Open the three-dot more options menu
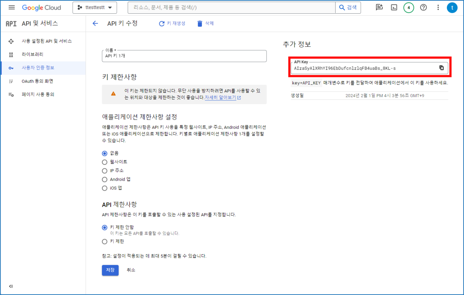 tap(438, 7)
